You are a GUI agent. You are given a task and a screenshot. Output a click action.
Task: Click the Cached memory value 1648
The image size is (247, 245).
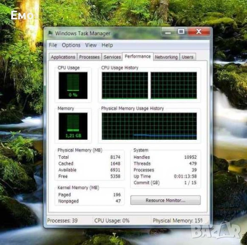pyautogui.click(x=115, y=163)
